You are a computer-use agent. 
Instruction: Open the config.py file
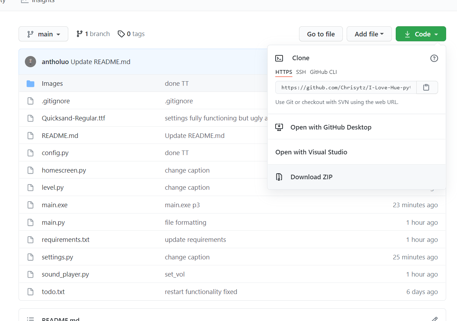coord(55,153)
